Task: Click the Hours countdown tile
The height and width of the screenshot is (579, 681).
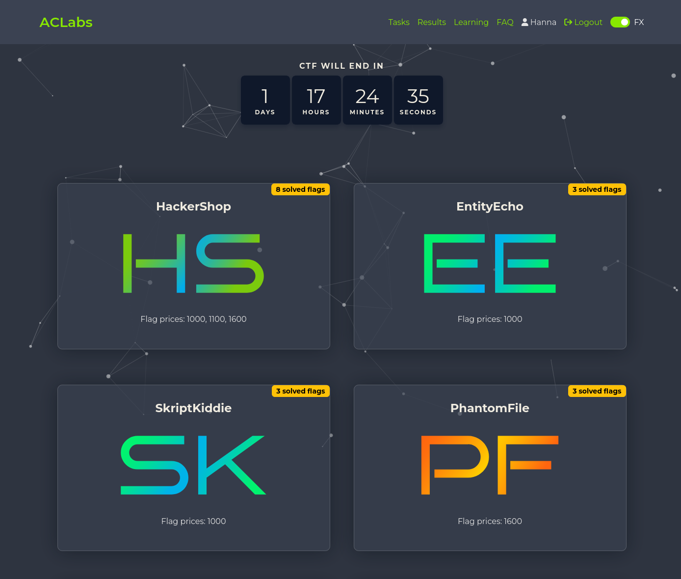Action: (316, 100)
